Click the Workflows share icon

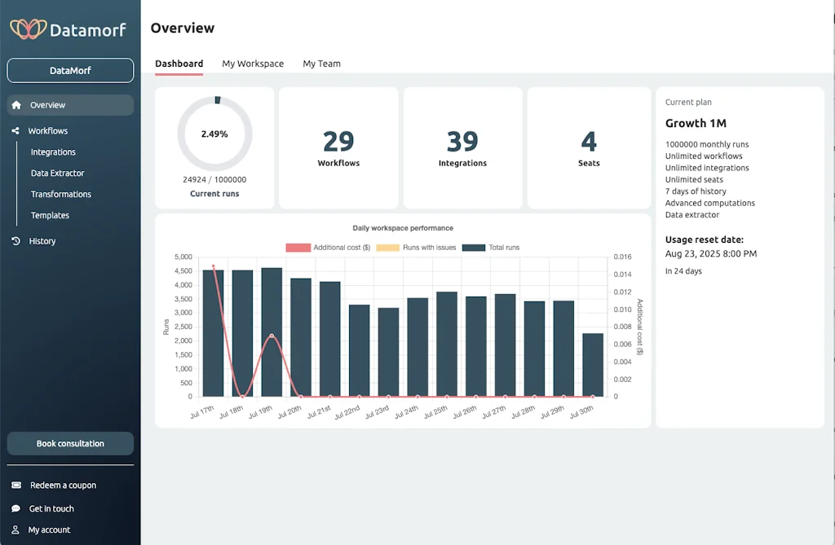click(17, 130)
